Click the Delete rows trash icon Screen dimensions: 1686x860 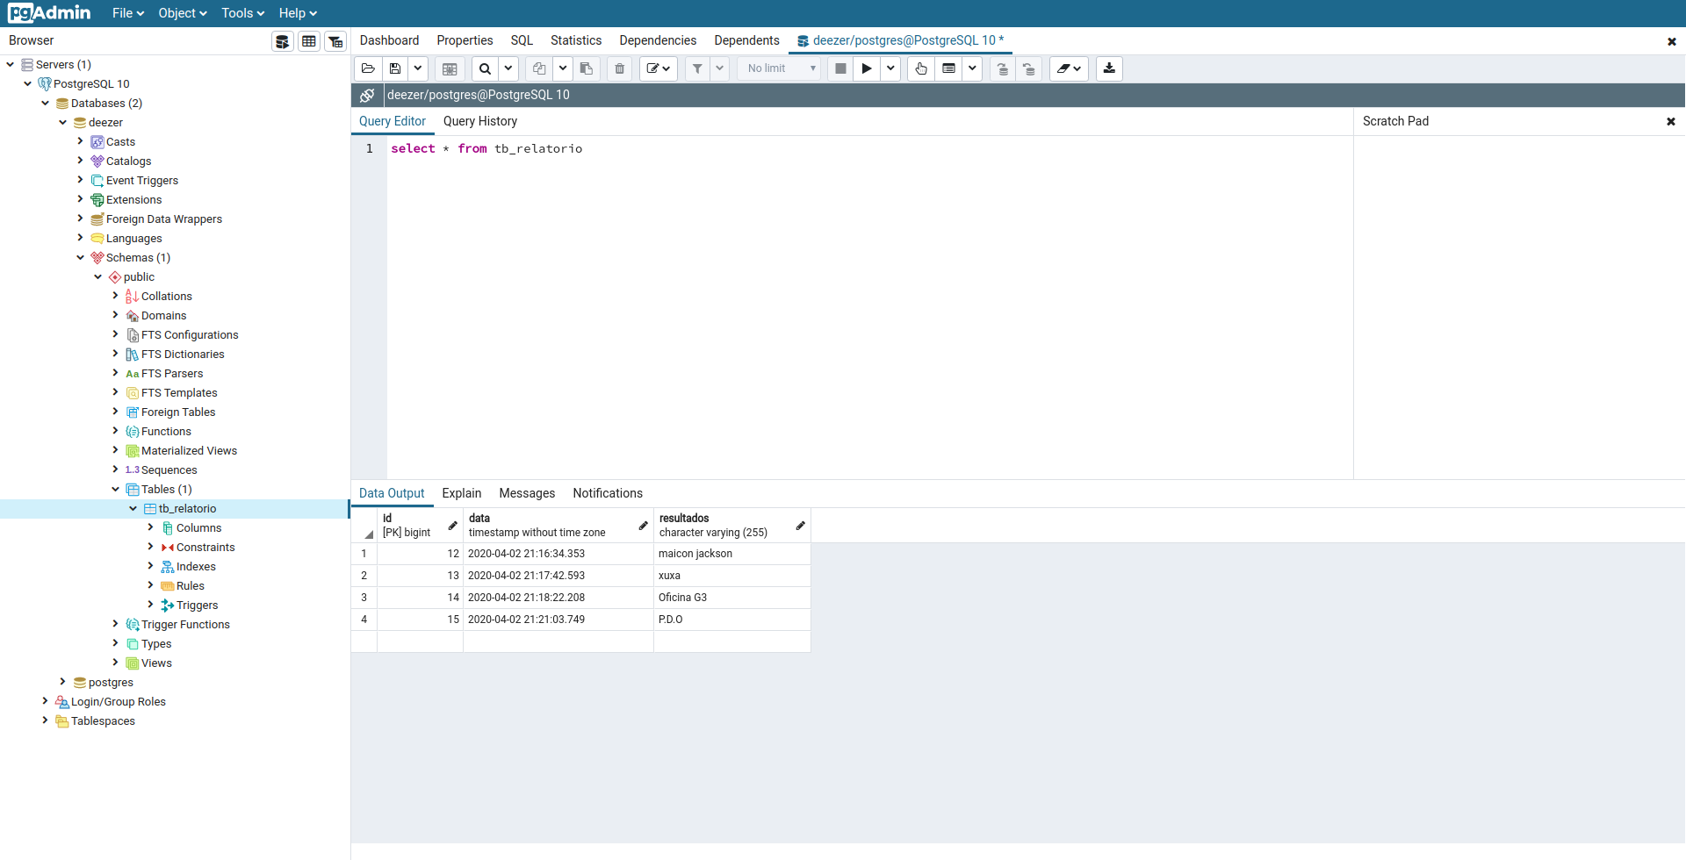click(x=619, y=68)
